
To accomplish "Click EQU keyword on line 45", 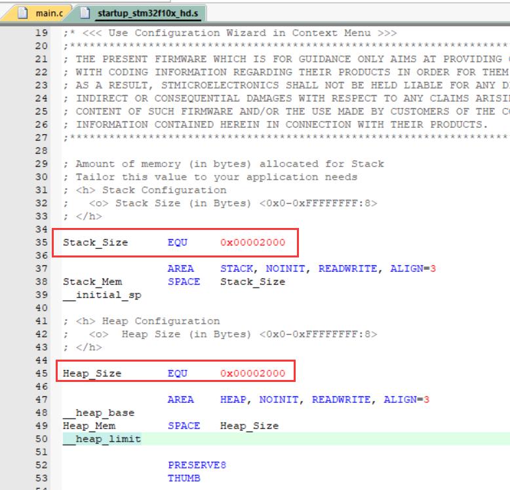I will pos(178,373).
